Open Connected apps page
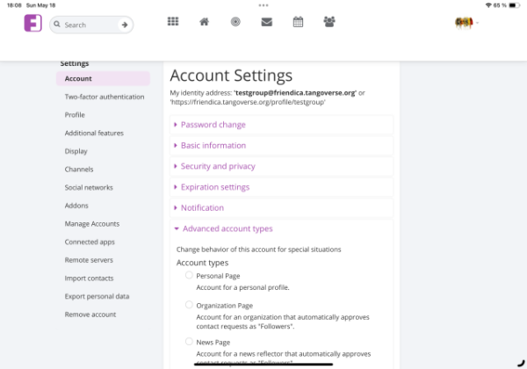Image resolution: width=527 pixels, height=369 pixels. tap(90, 242)
